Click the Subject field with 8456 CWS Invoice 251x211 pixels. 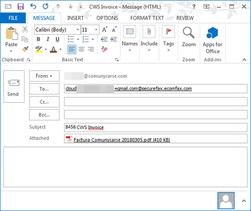(156, 127)
